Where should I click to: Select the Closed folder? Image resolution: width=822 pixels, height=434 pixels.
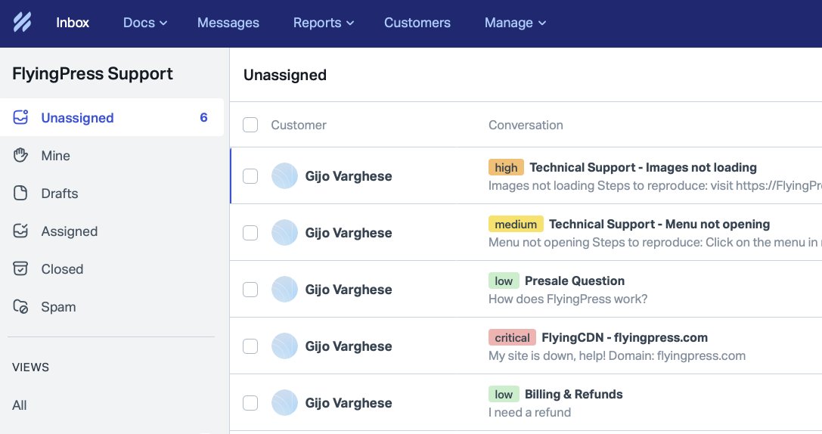click(x=112, y=269)
